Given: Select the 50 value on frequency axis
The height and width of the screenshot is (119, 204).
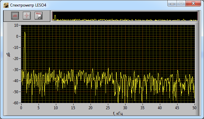Looking at the screenshot, I should 195,108.
